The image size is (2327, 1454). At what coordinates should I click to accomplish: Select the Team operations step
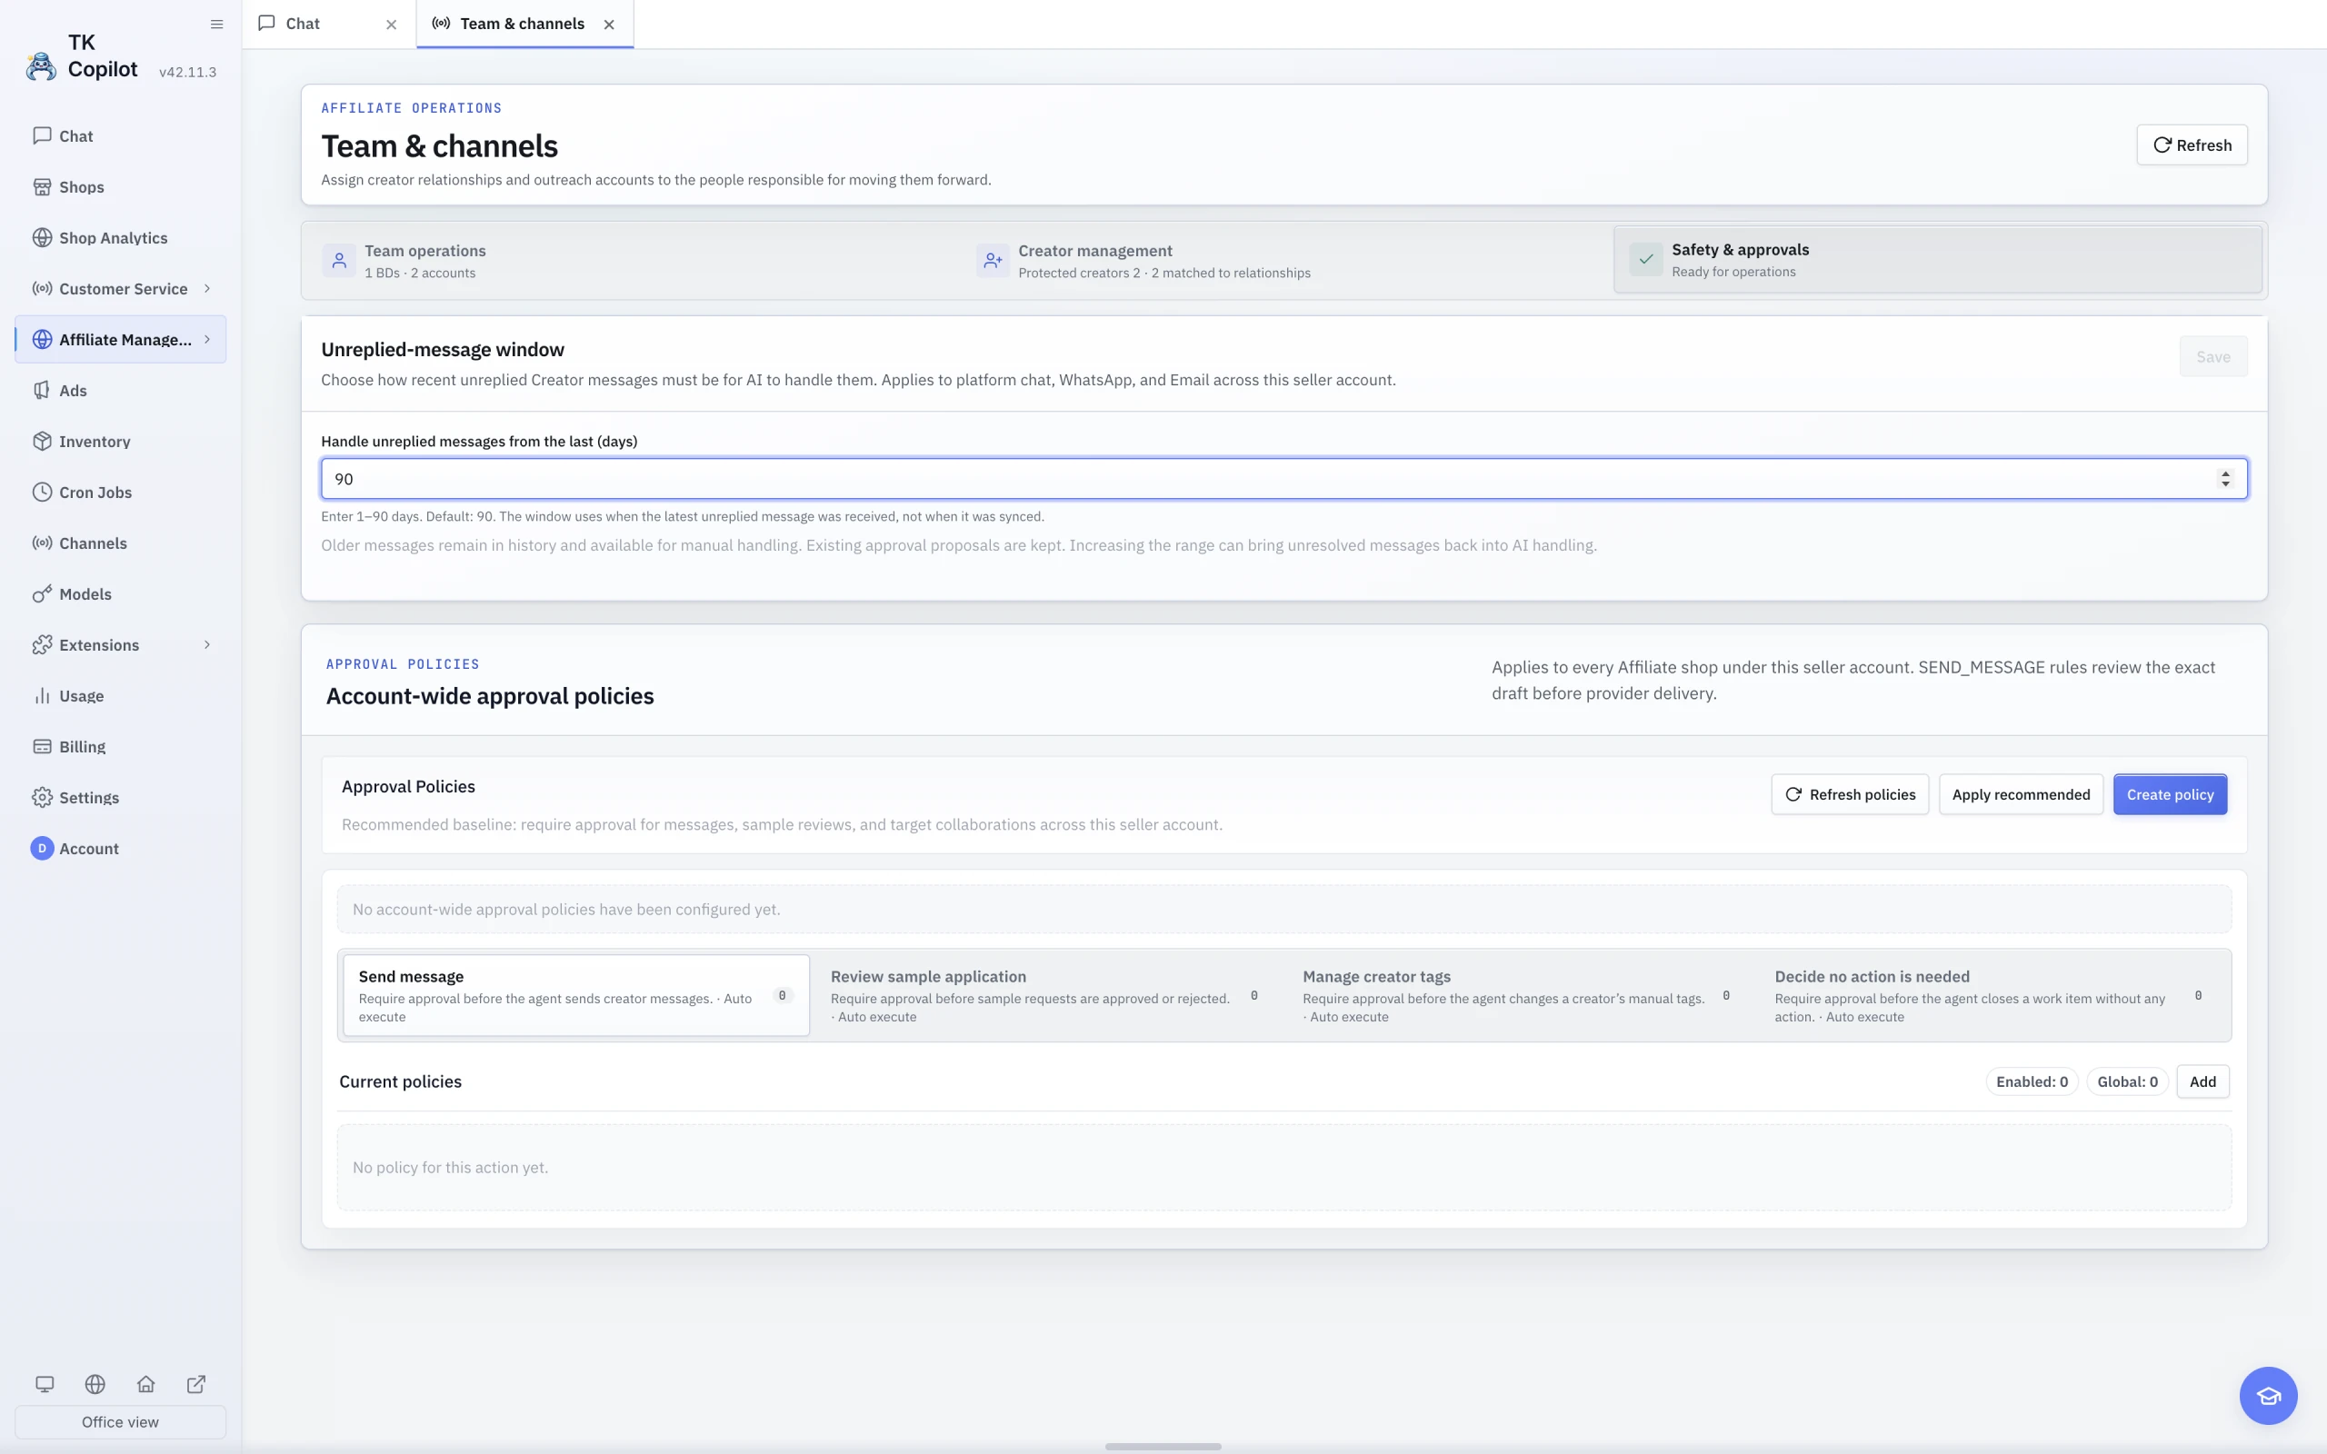631,261
